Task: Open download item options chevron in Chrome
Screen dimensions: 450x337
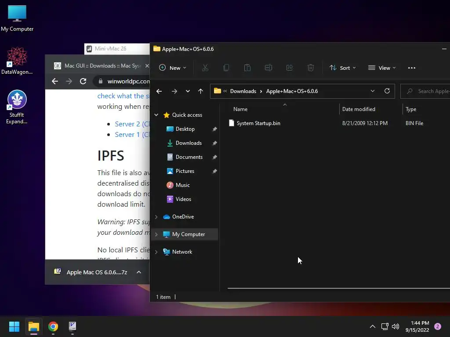Action: pos(138,272)
